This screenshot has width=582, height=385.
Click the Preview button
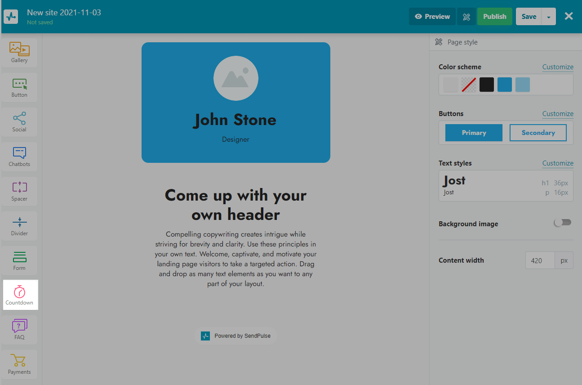(x=432, y=17)
